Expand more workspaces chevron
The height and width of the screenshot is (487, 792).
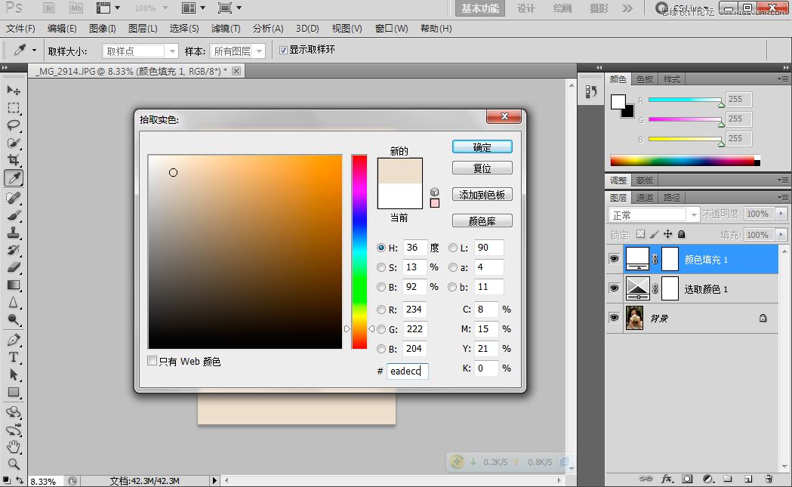[627, 8]
